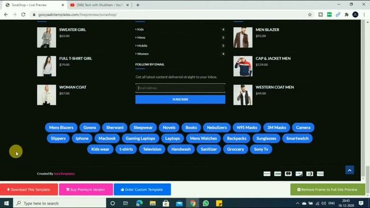Image resolution: width=370 pixels, height=208 pixels.
Task: Click the address bar URL
Action: point(77,14)
